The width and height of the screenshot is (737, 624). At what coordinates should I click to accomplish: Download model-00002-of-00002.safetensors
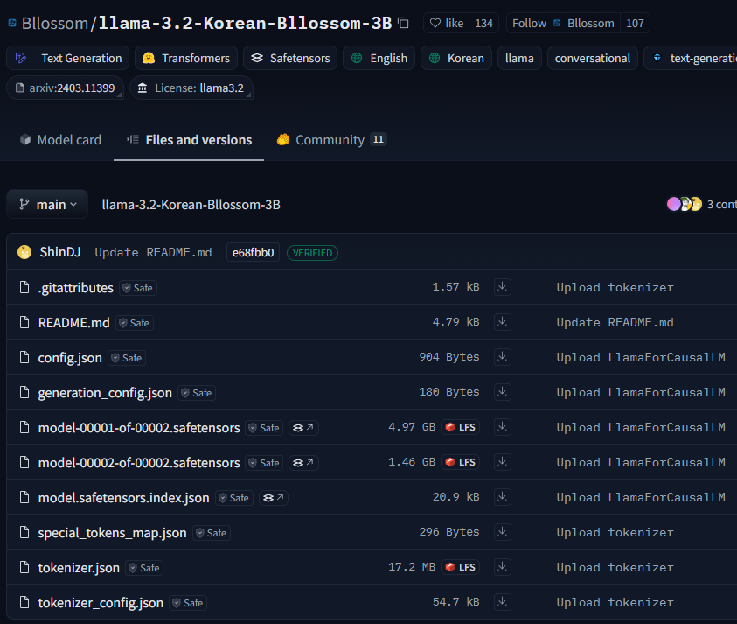pyautogui.click(x=503, y=462)
